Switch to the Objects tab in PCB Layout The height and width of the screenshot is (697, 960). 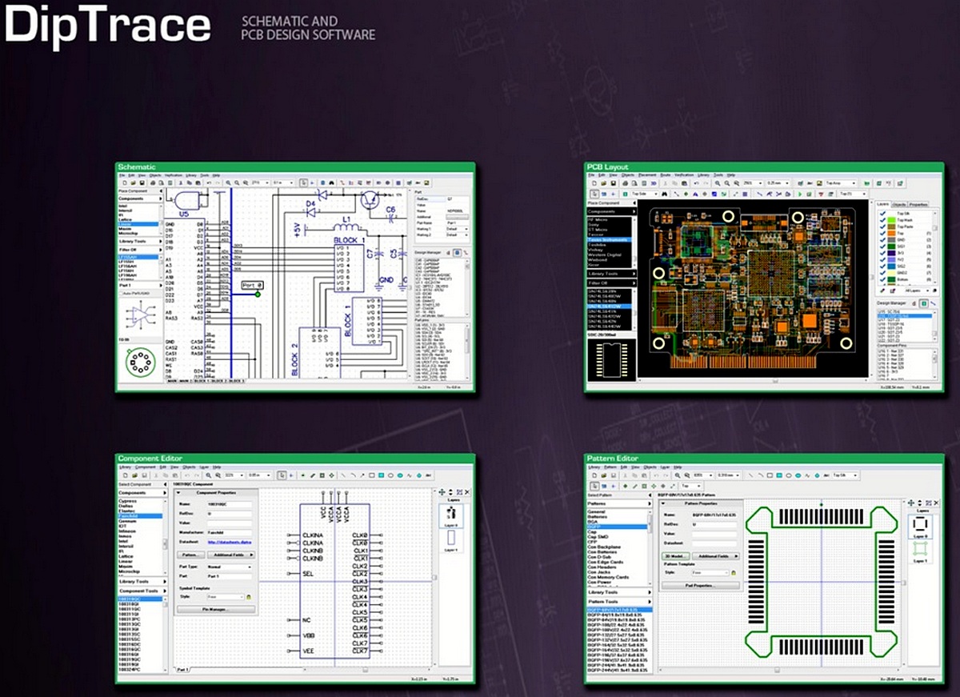tap(898, 204)
